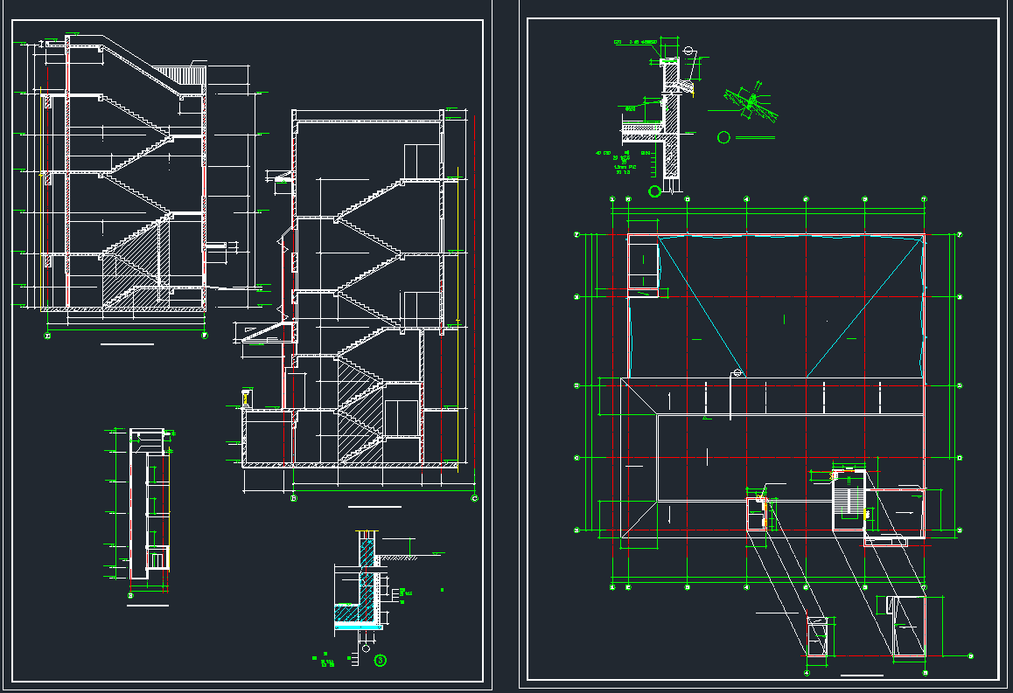Click the green circle beside the double underline
Screen dimensions: 1013x693
click(723, 137)
